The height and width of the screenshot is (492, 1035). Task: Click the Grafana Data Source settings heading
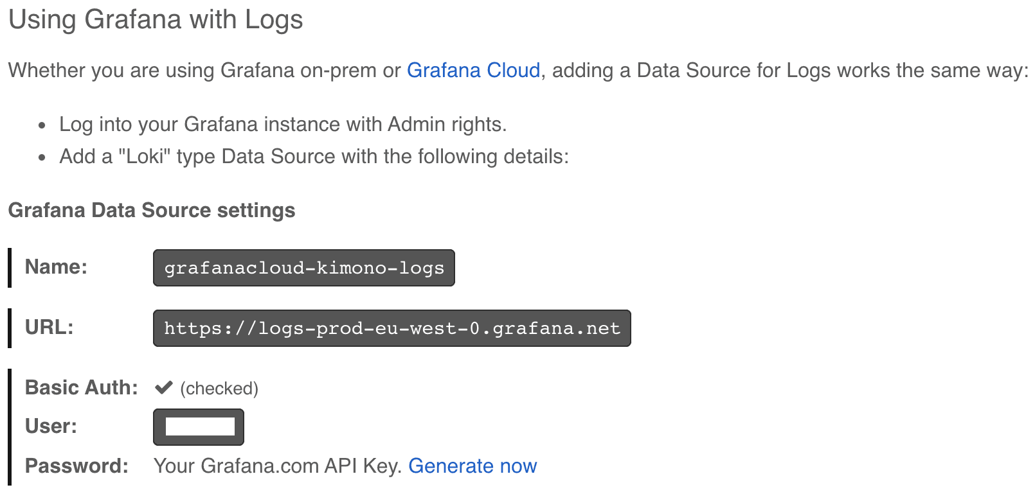tap(152, 210)
